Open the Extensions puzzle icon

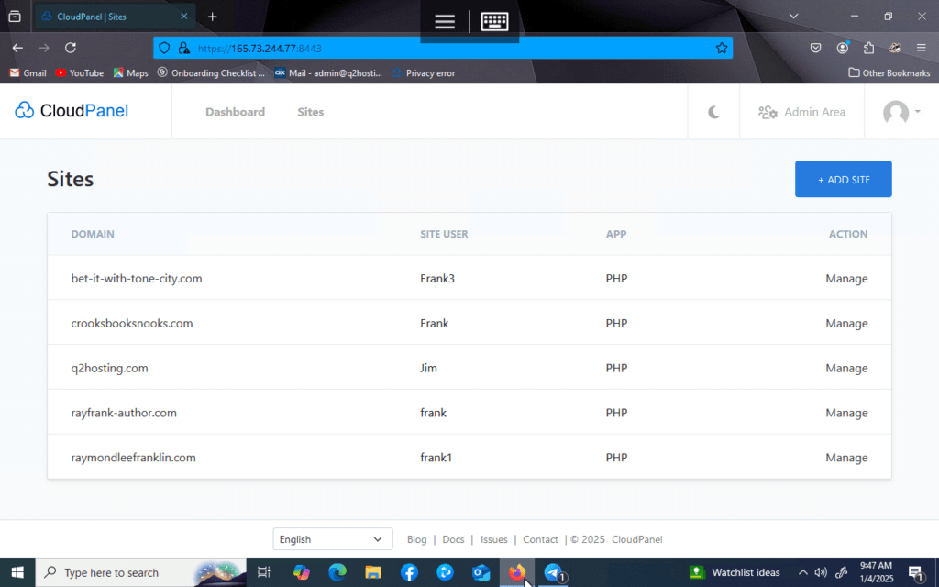[x=869, y=48]
